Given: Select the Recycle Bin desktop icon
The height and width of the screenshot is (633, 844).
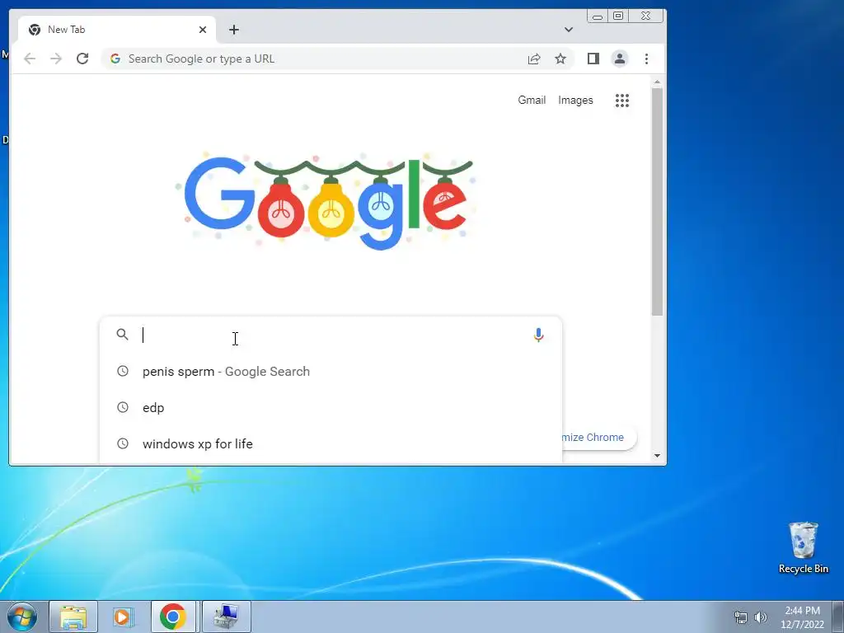Looking at the screenshot, I should tap(803, 547).
